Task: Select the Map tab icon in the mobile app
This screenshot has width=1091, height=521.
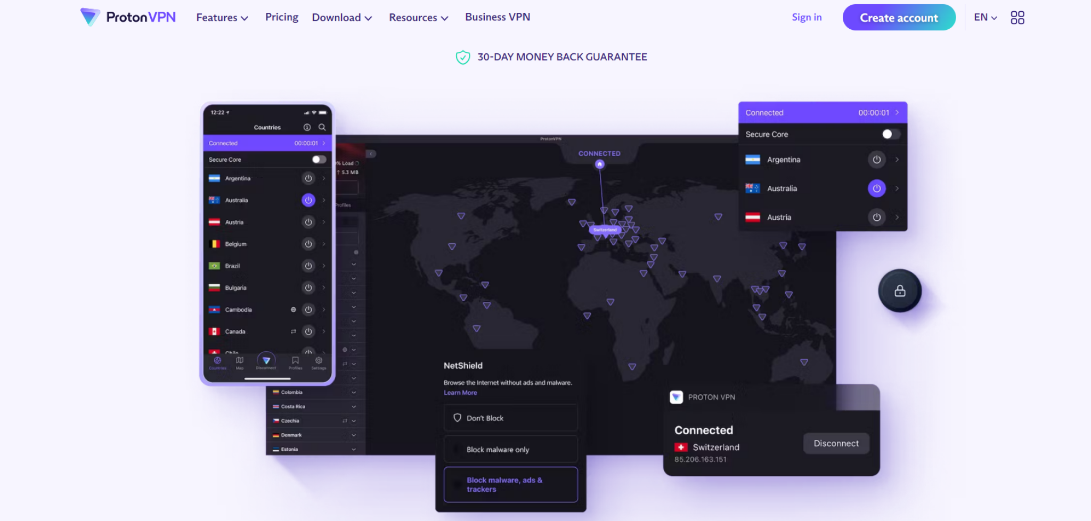Action: click(x=240, y=361)
